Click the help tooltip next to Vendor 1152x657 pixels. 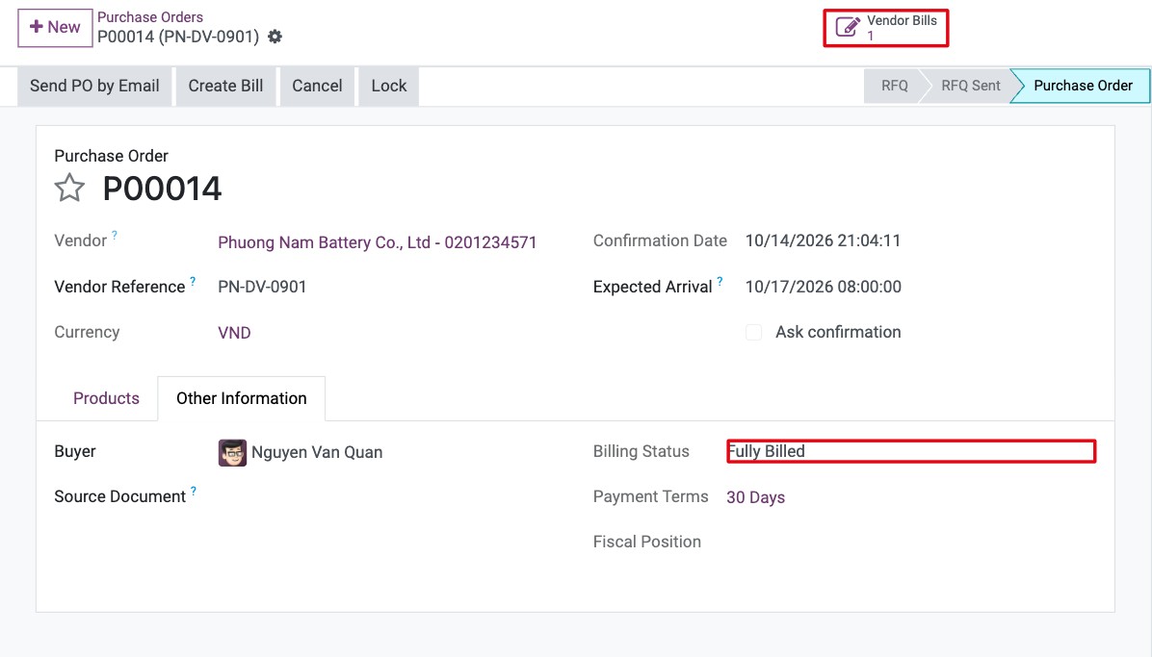pyautogui.click(x=115, y=236)
